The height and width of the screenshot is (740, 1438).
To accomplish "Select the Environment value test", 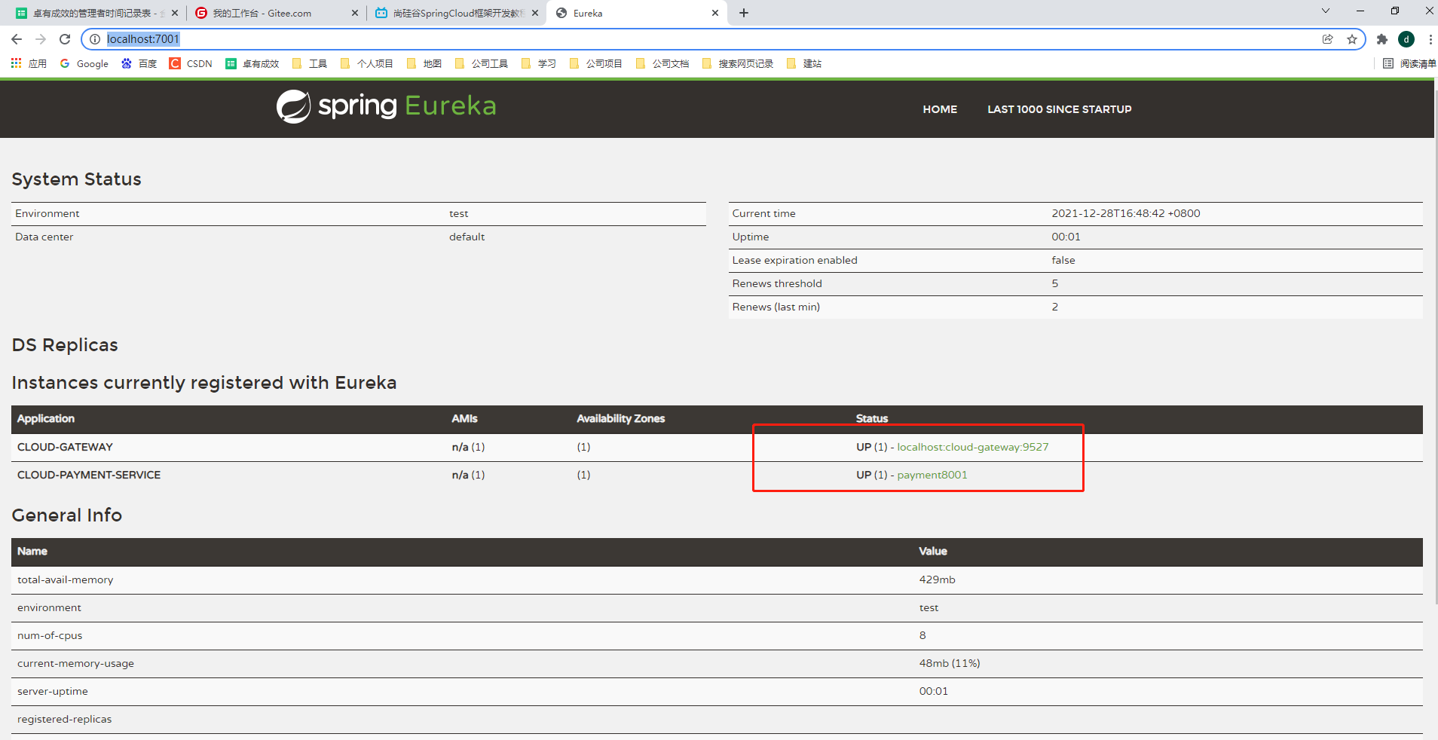I will [x=458, y=213].
